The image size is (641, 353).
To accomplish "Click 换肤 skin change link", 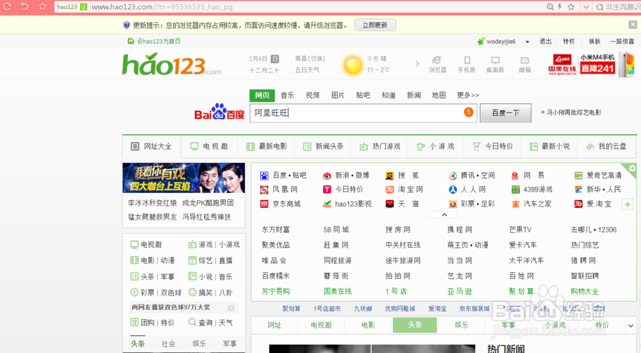I will pos(594,41).
